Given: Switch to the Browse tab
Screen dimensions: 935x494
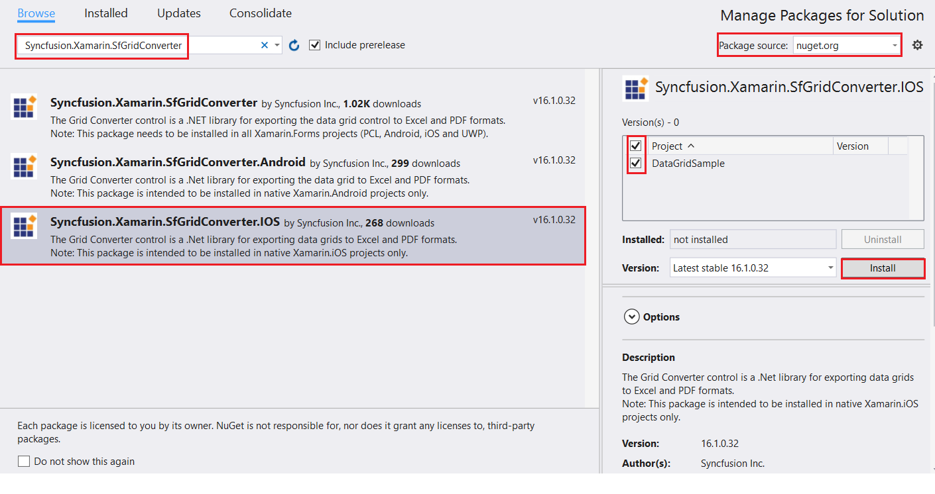Looking at the screenshot, I should coord(36,13).
